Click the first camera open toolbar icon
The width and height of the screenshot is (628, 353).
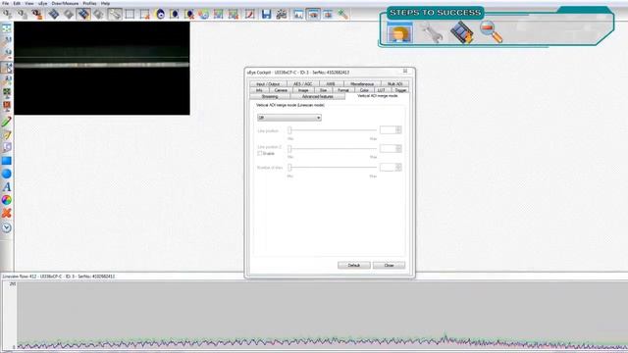point(7,15)
